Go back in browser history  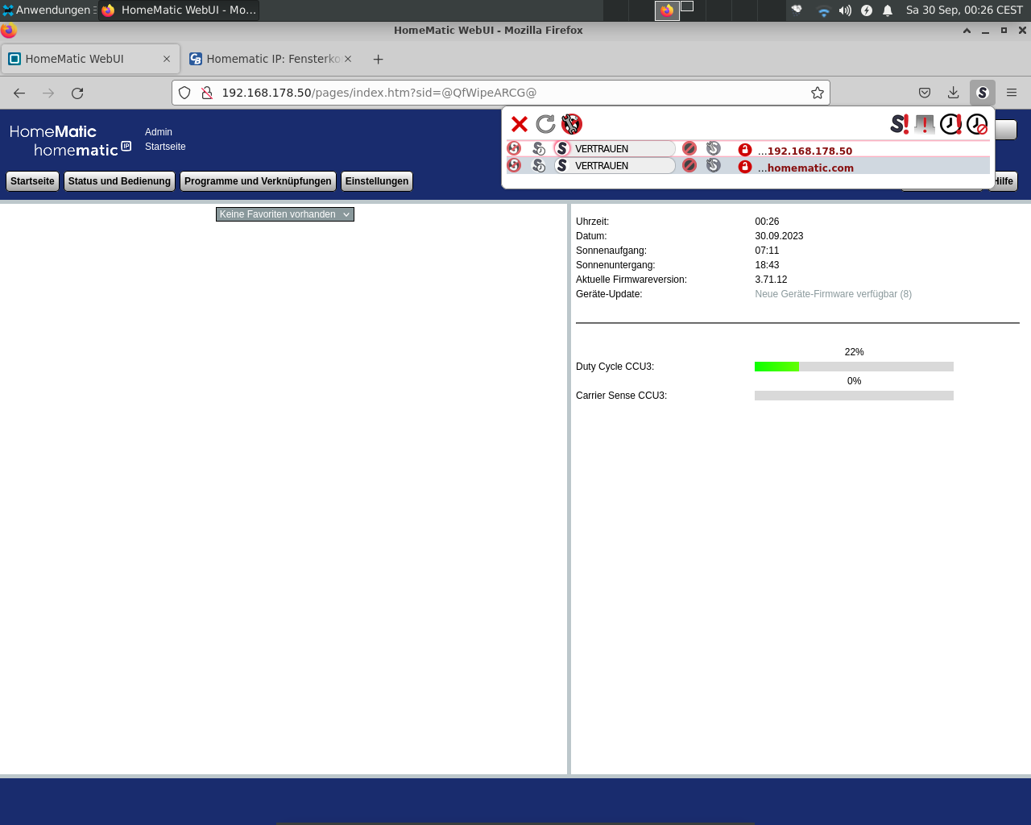(x=19, y=93)
